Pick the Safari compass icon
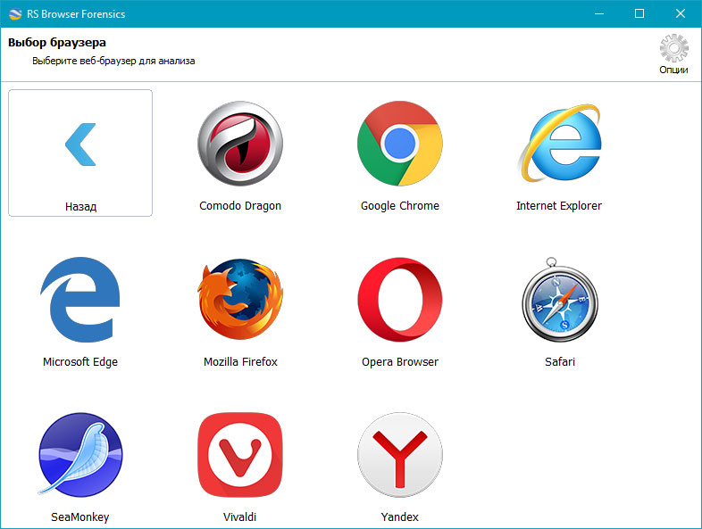The image size is (702, 529). 560,300
